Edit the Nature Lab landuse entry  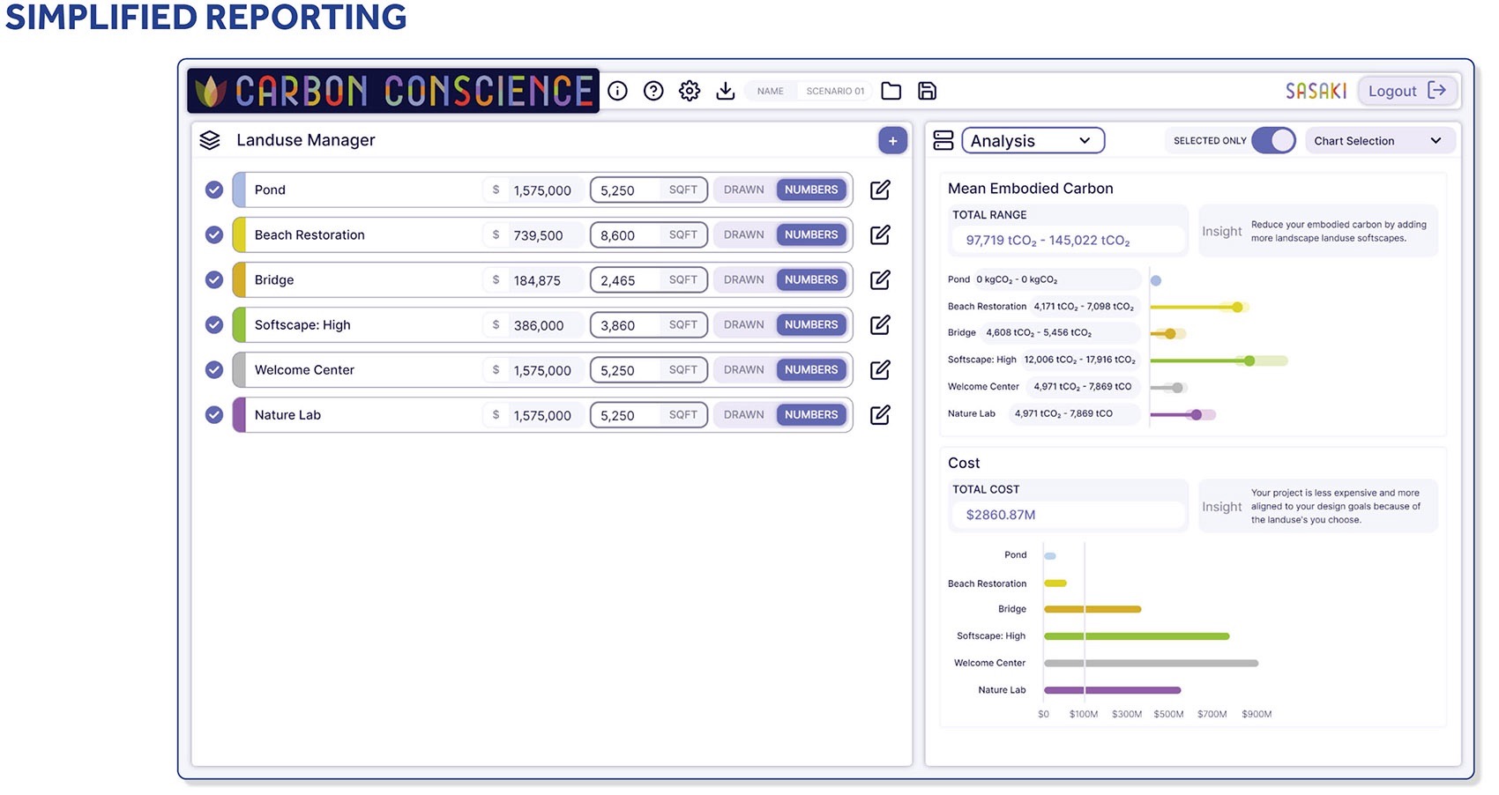(x=880, y=415)
